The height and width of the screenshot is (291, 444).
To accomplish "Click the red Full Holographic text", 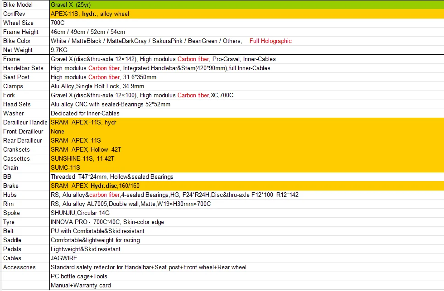I will pos(270,41).
